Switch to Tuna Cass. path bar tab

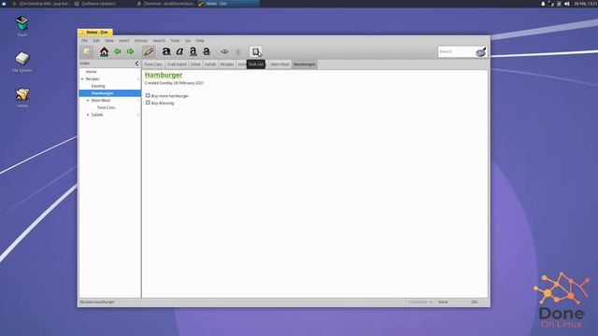click(153, 64)
